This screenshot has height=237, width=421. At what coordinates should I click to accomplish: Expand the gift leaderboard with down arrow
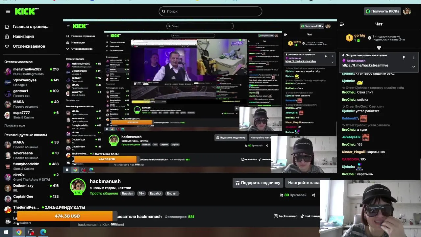pos(379,48)
